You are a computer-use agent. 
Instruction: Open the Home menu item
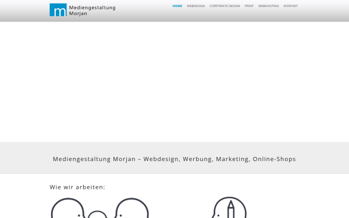[177, 6]
